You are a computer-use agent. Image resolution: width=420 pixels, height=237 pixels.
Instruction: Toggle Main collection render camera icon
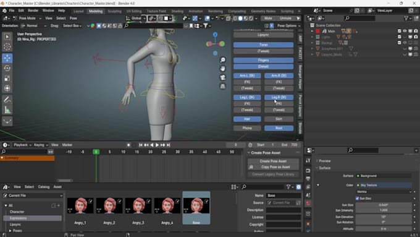tap(416, 31)
